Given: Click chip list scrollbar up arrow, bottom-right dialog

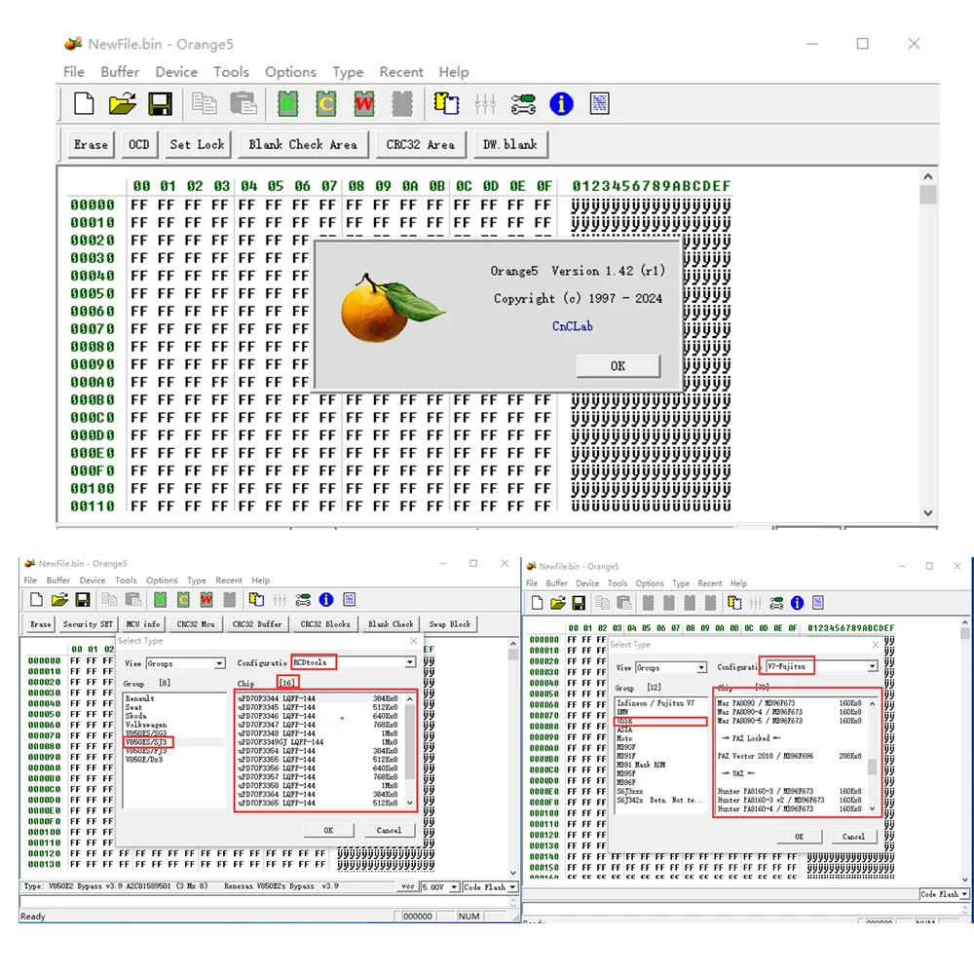Looking at the screenshot, I should pyautogui.click(x=873, y=703).
